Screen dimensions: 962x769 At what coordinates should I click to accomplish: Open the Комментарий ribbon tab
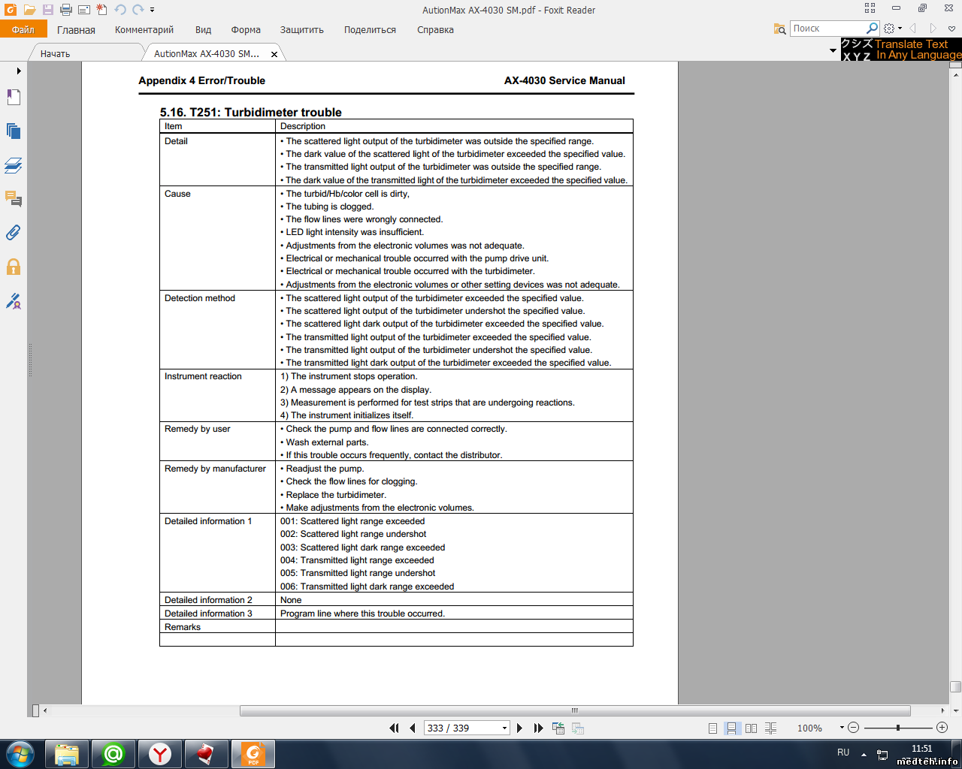point(144,30)
